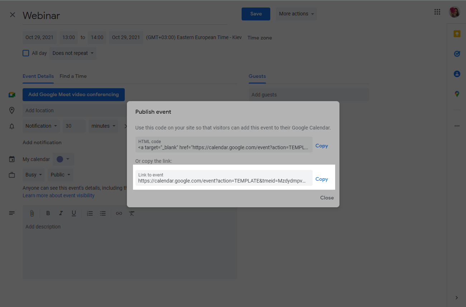466x307 pixels.
Task: Switch to the Find a Time tab
Action: (73, 76)
